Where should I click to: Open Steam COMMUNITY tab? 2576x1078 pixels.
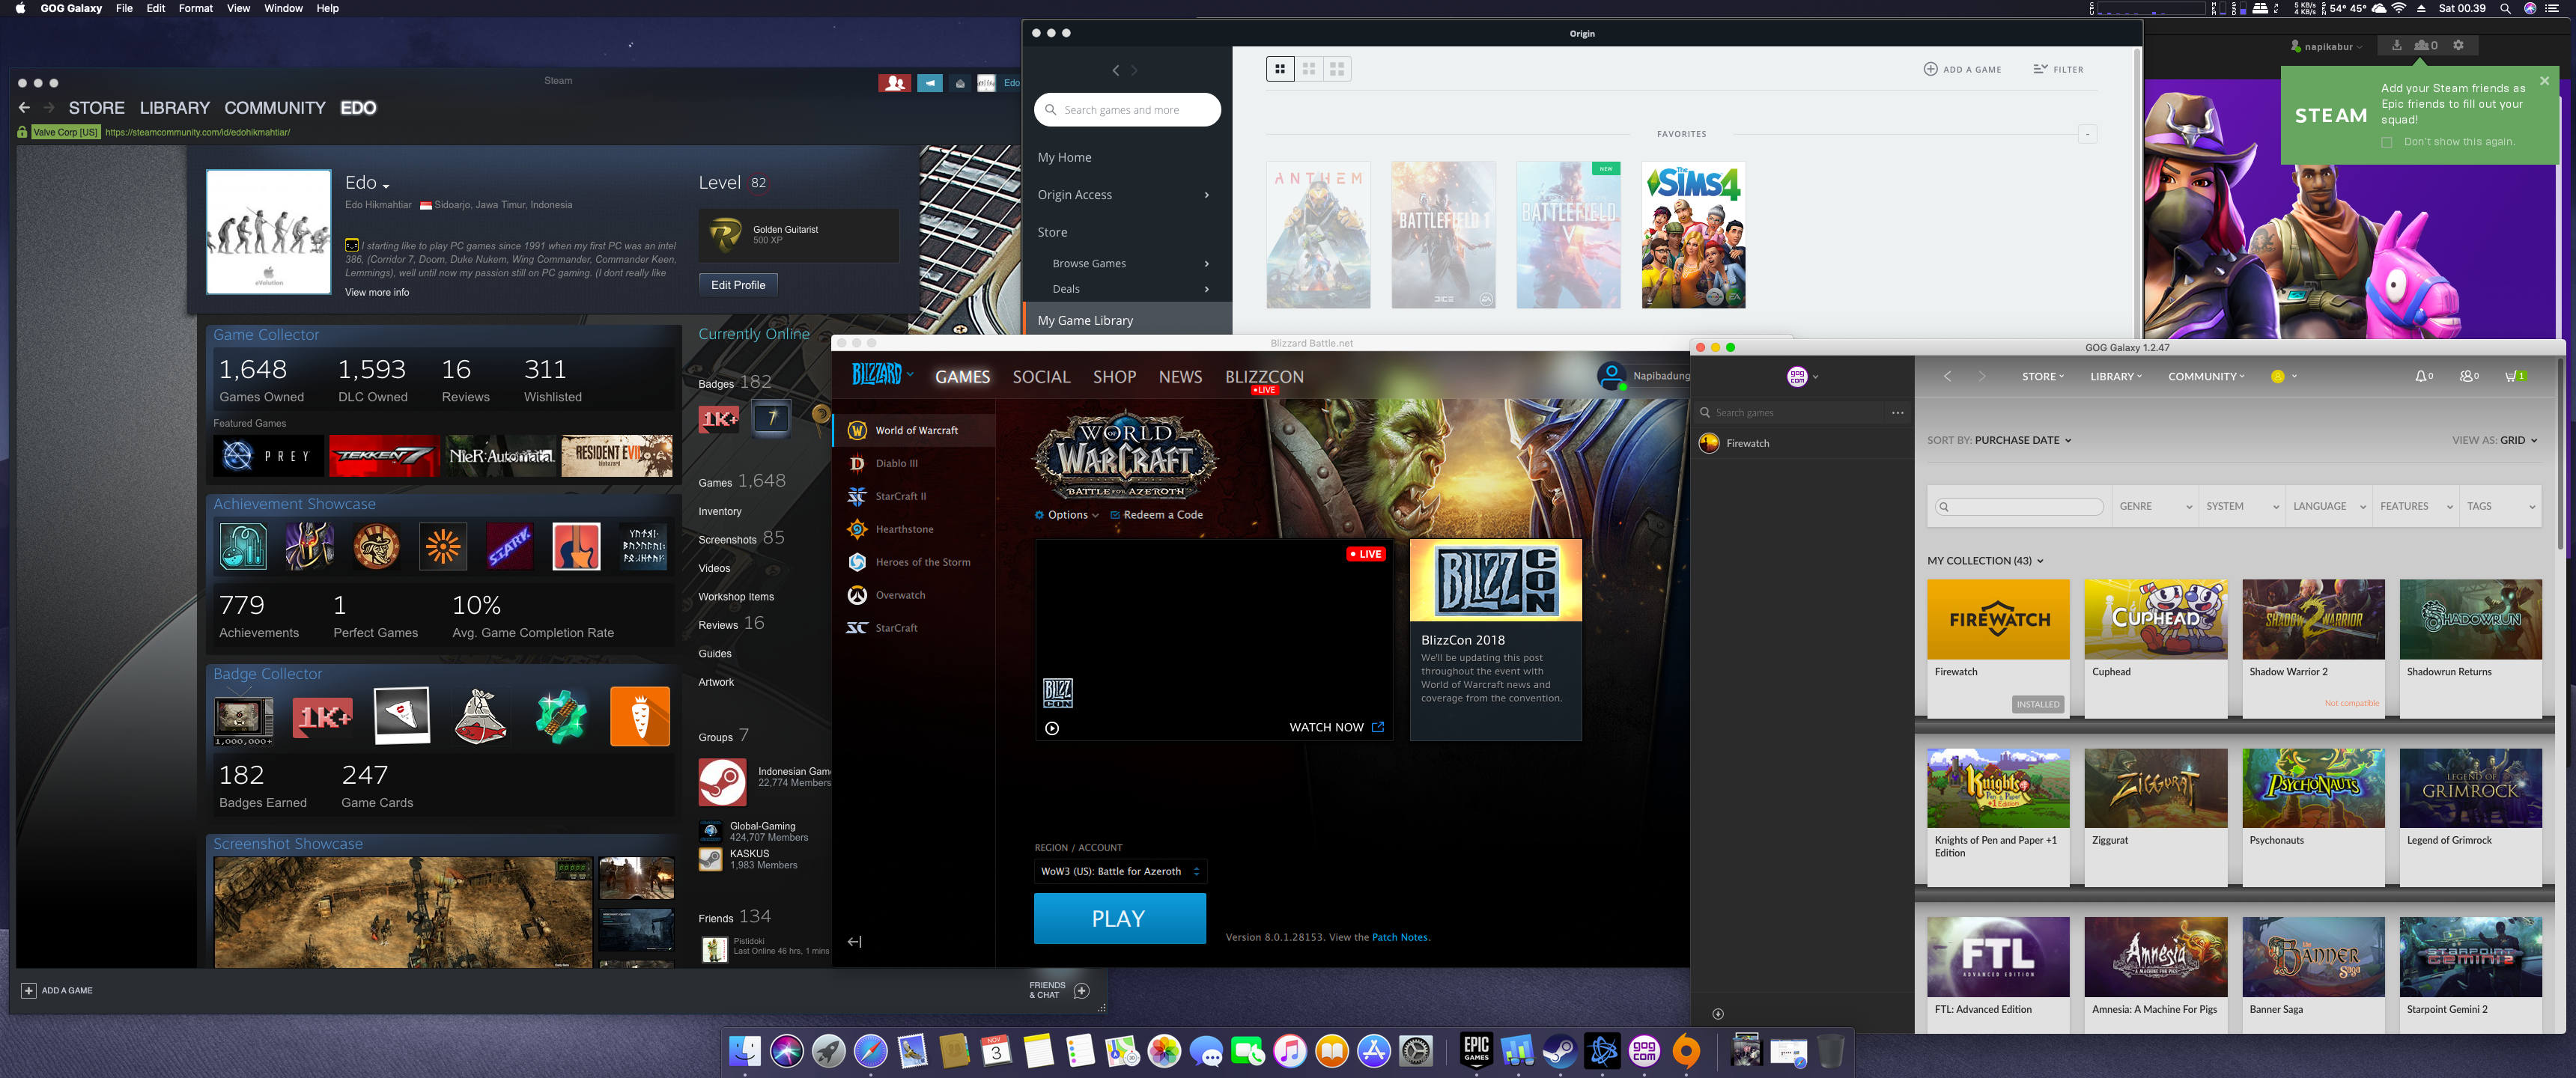coord(275,108)
